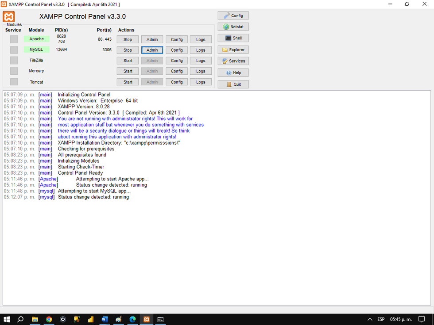Open Explorer folder button
This screenshot has height=325, width=434.
(233, 50)
